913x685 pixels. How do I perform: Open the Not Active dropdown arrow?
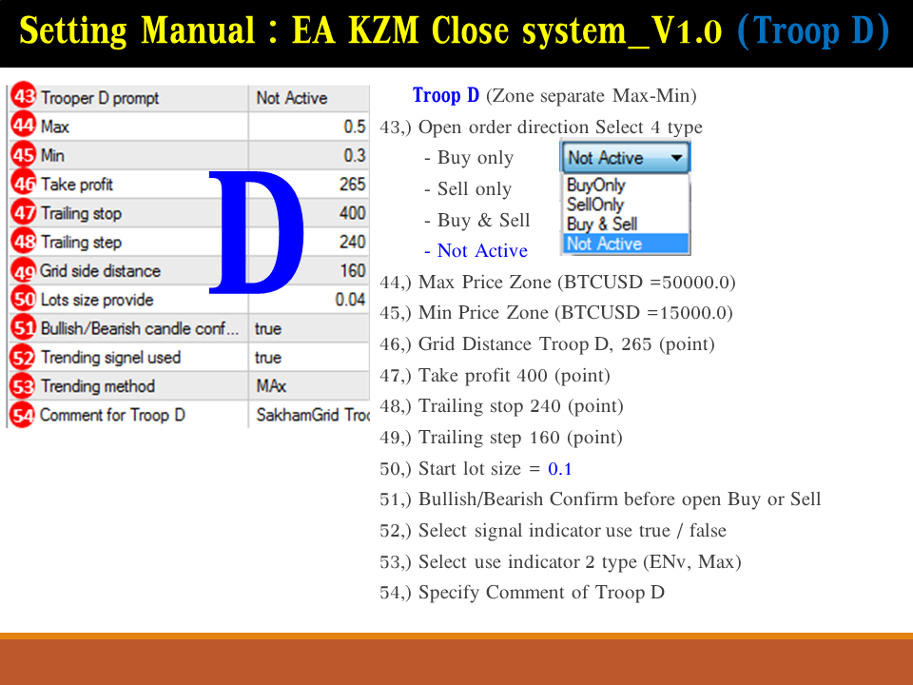coord(676,158)
